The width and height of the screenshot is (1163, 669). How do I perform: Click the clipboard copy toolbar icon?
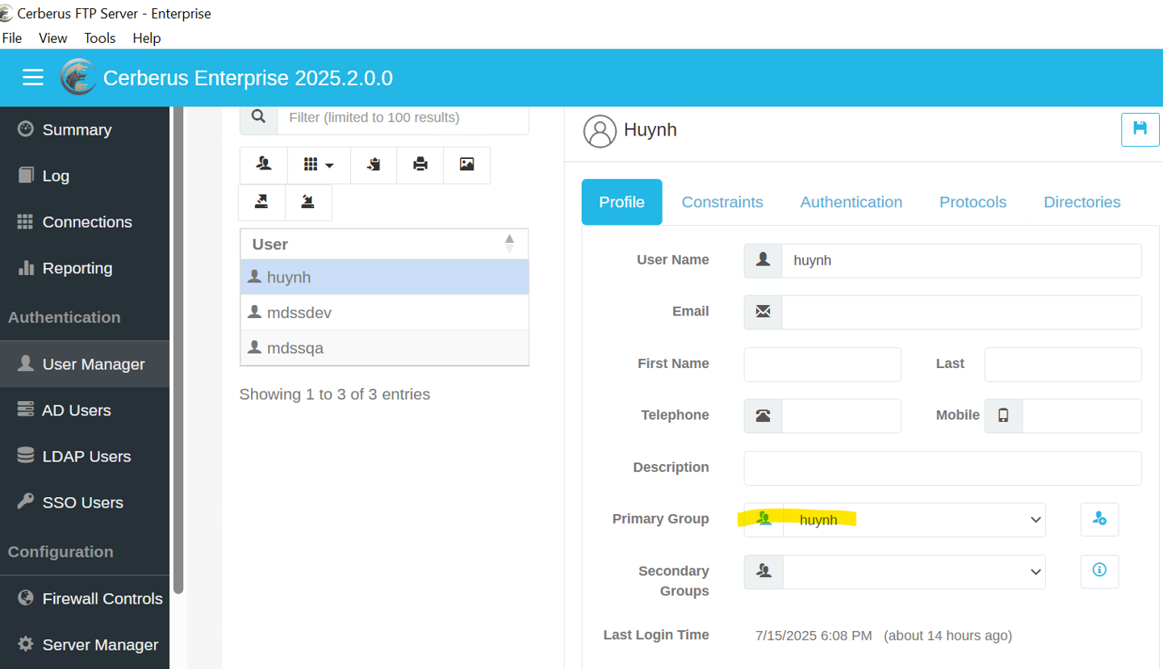click(374, 165)
